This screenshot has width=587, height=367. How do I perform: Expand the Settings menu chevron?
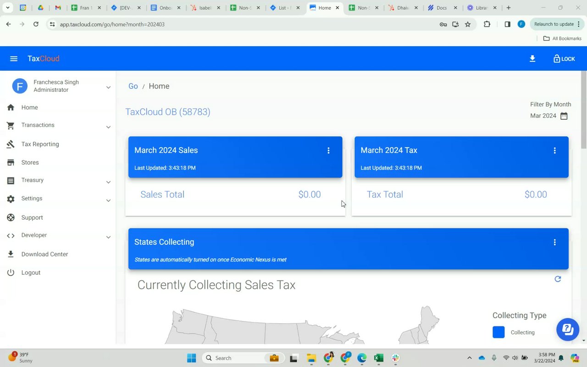coord(108,200)
